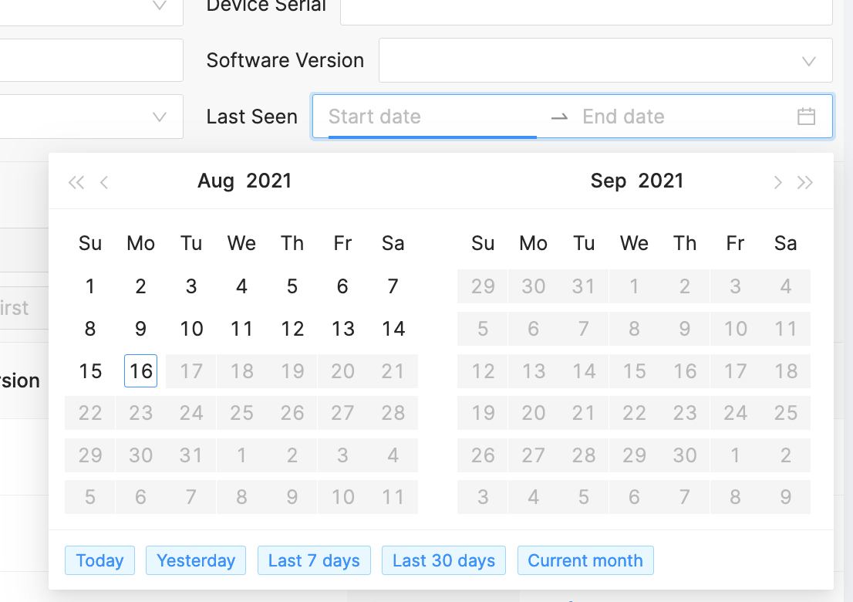Select the Today preset range
Image resolution: width=853 pixels, height=602 pixels.
click(100, 560)
